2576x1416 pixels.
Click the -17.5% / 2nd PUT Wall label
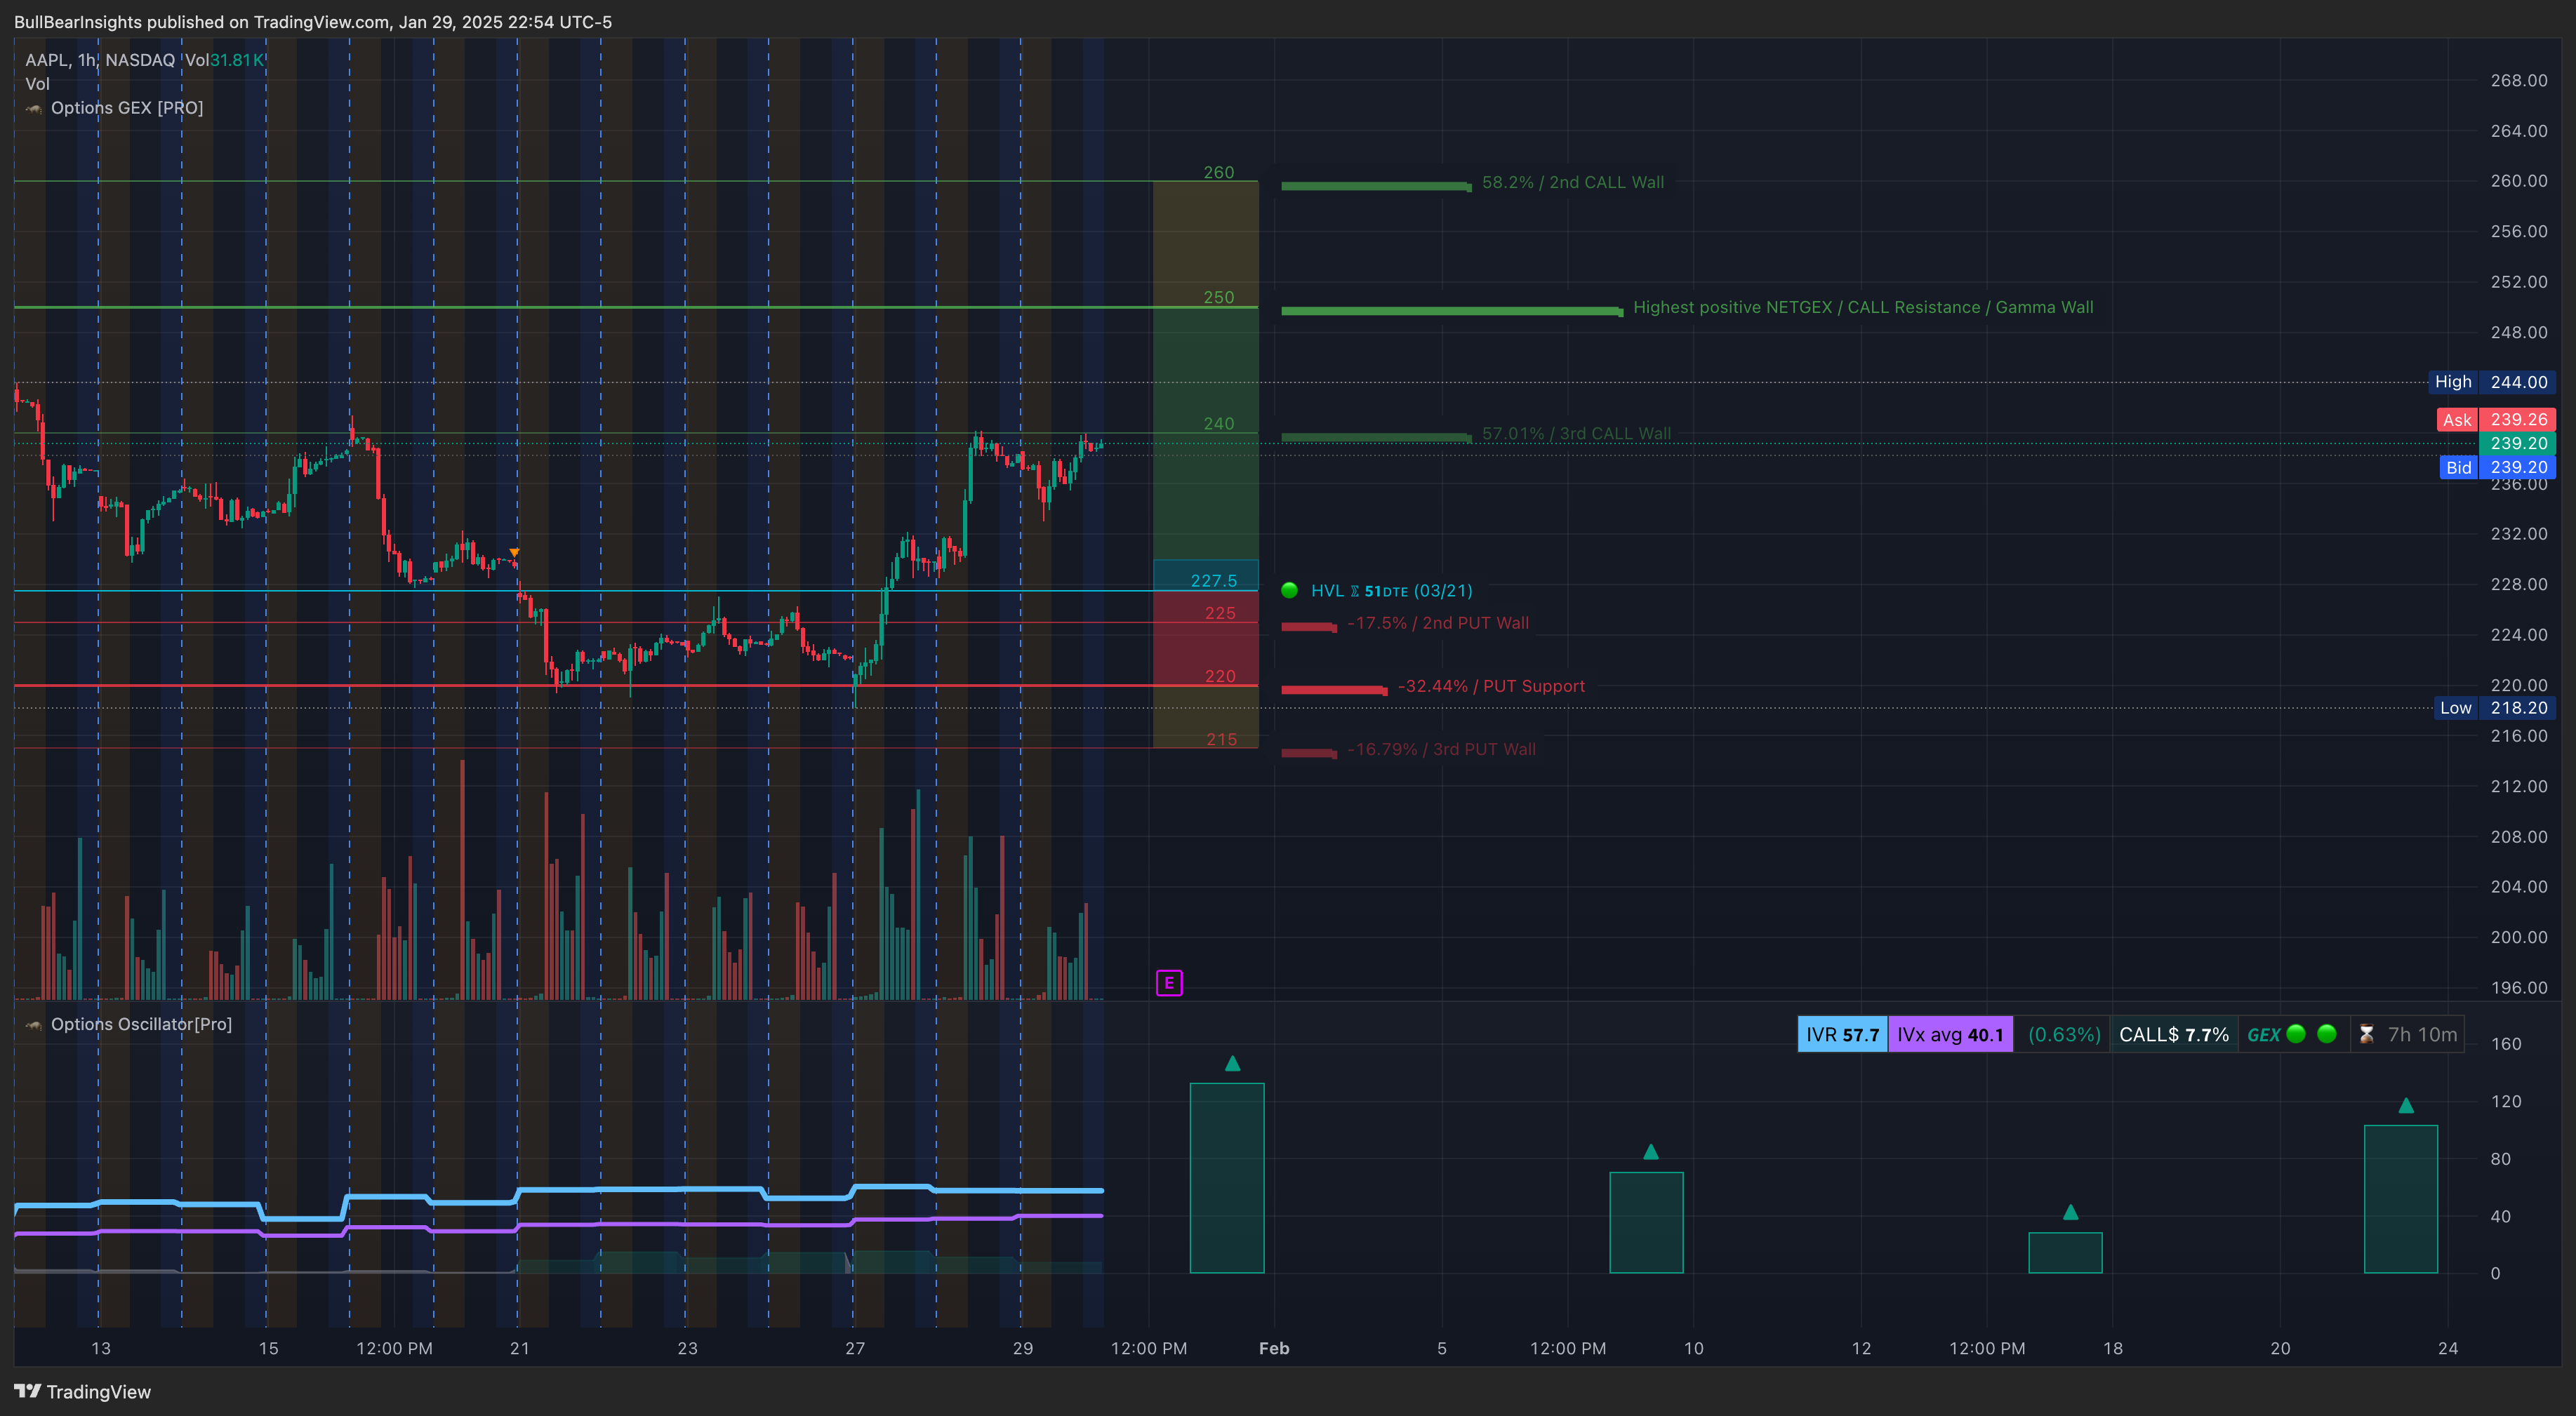1438,623
